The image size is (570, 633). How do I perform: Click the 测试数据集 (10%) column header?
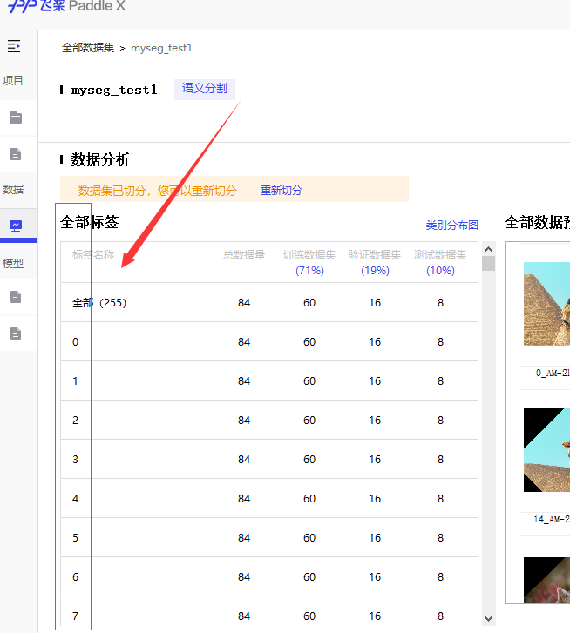tap(440, 262)
